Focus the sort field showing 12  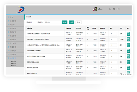pyautogui.click(x=113, y=68)
